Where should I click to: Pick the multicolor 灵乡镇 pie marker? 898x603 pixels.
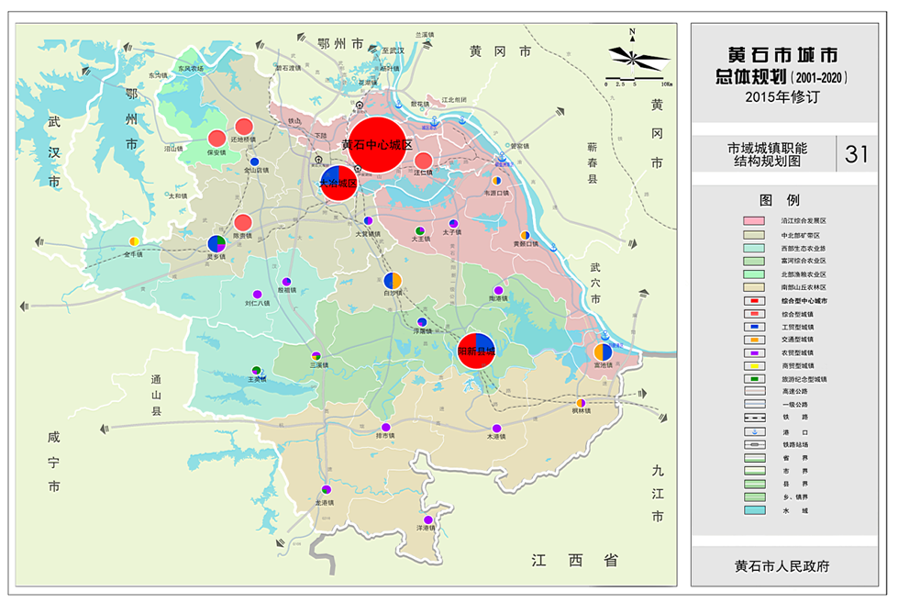[216, 243]
